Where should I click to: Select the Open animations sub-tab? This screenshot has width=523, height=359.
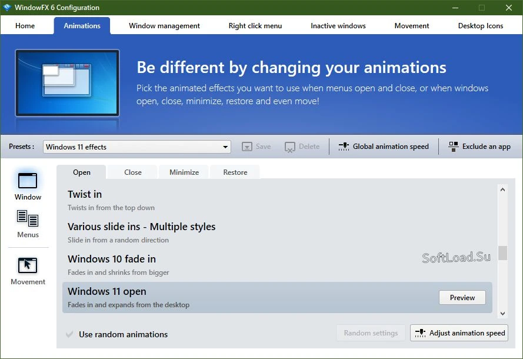82,172
